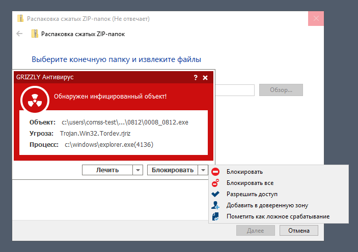Expand the Блокировать dropdown arrow
This screenshot has height=252, width=358.
coord(203,170)
